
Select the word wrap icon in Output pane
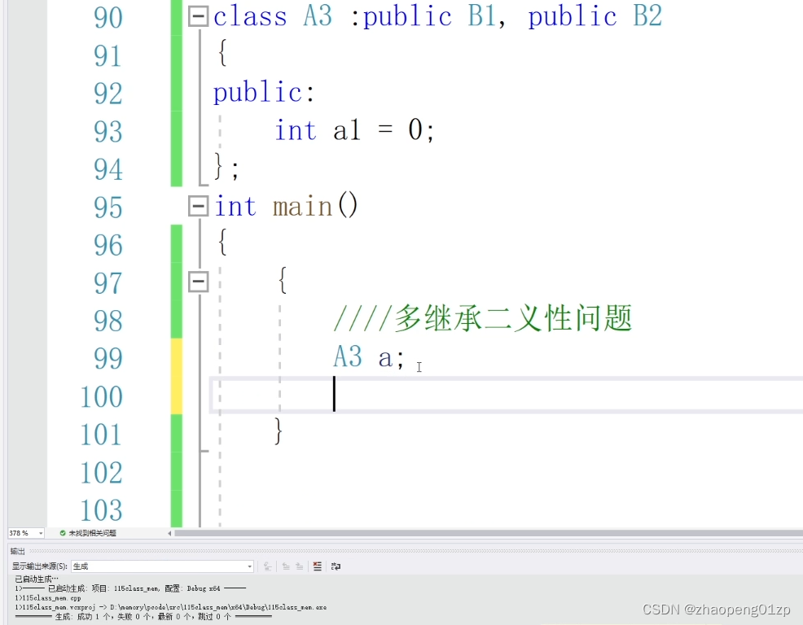coord(336,566)
